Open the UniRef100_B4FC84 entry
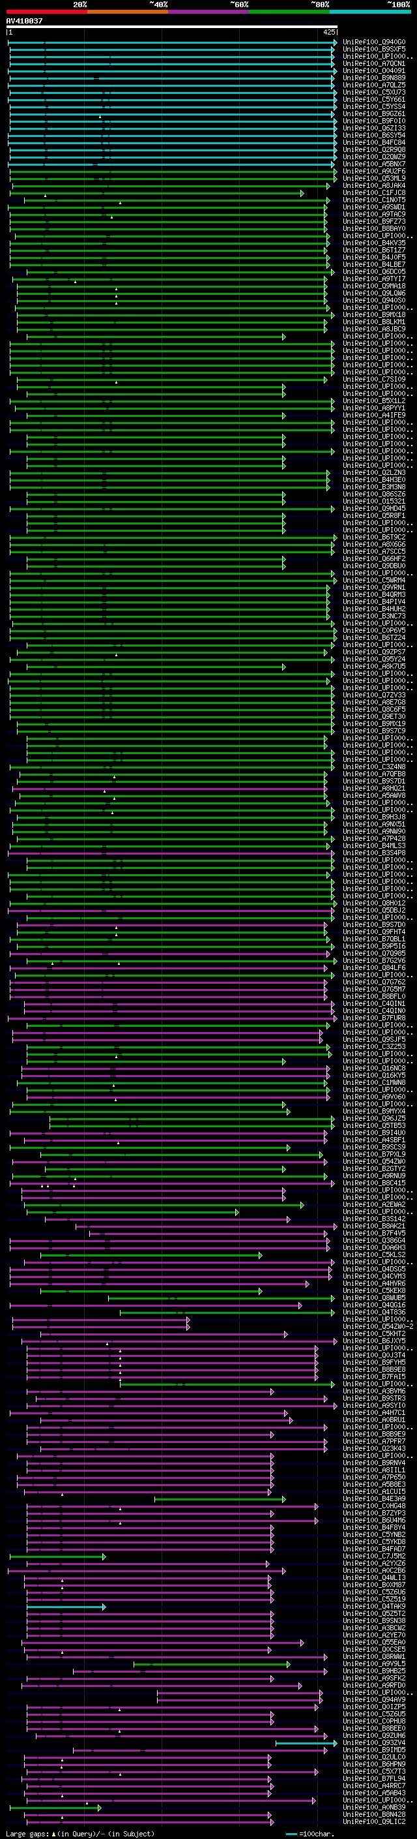417x1839 pixels. (374, 142)
